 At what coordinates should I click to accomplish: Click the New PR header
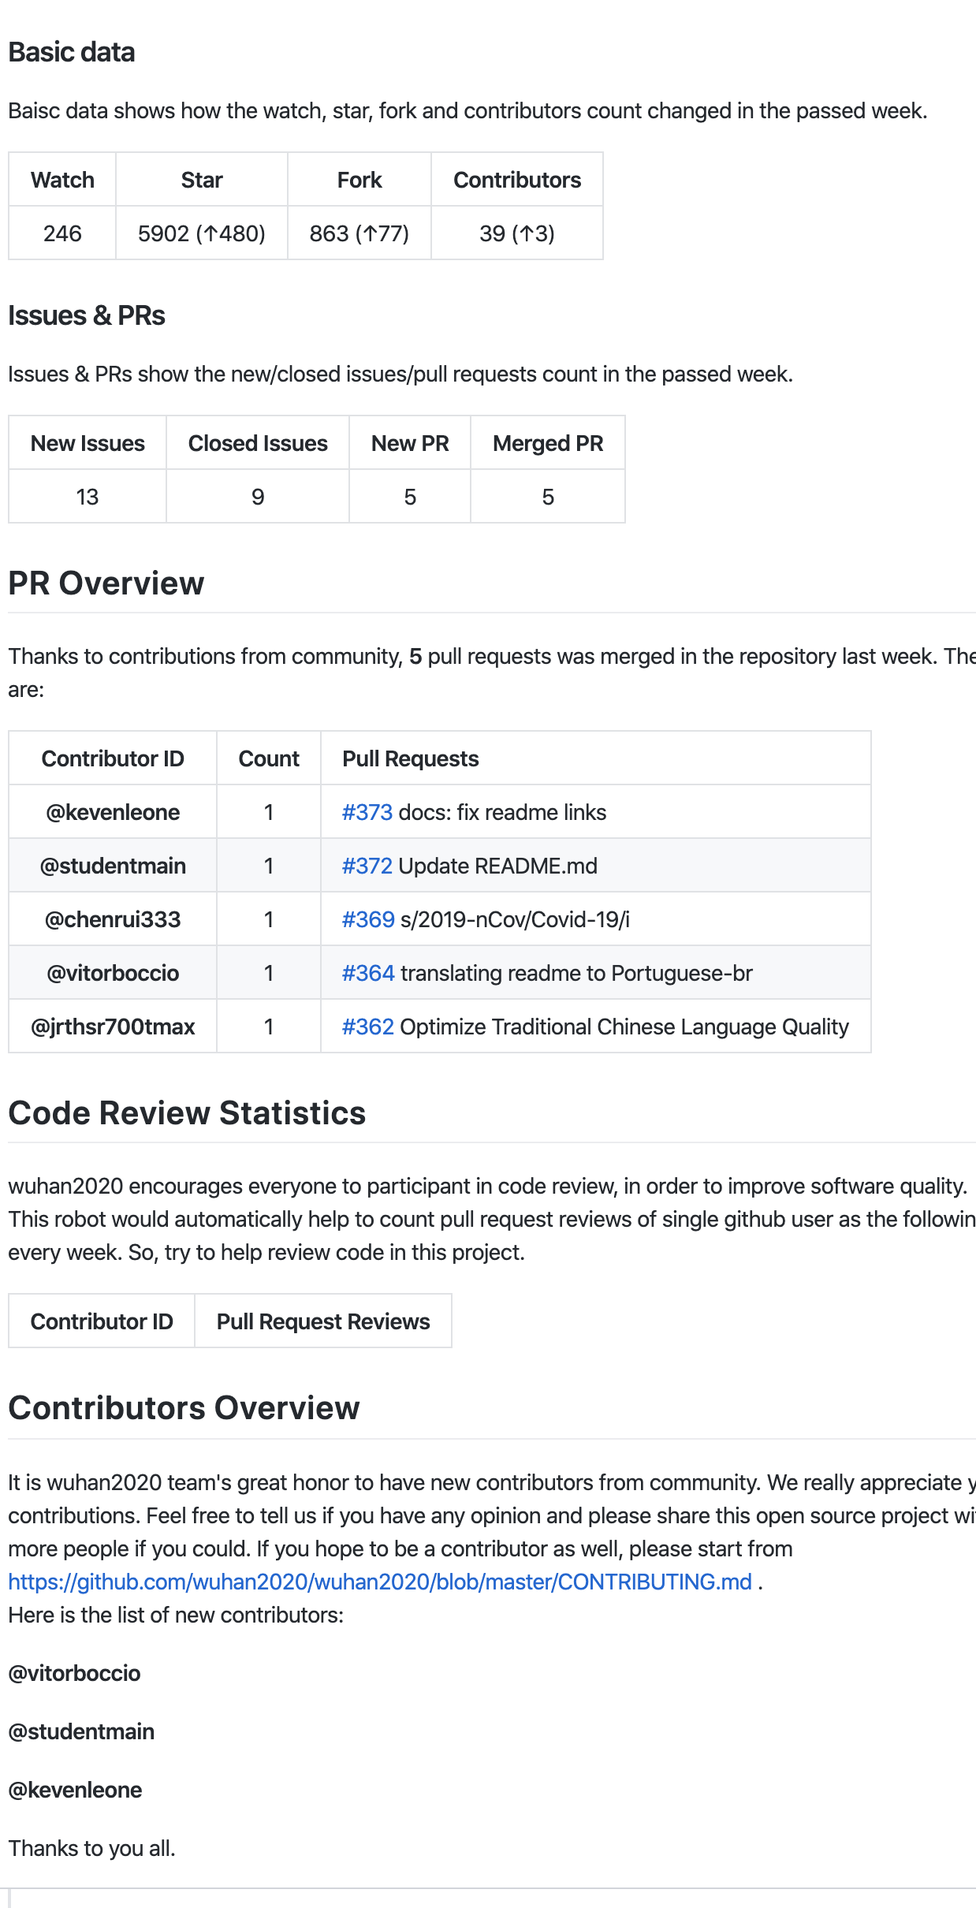(x=410, y=443)
